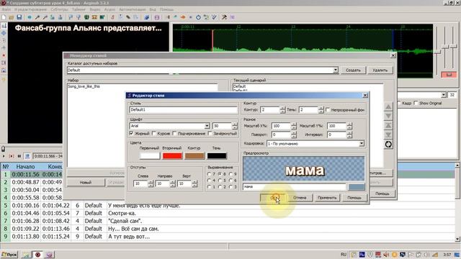Increase Контур outline spinner value
Image resolution: width=461 pixels, height=259 pixels.
[282, 109]
